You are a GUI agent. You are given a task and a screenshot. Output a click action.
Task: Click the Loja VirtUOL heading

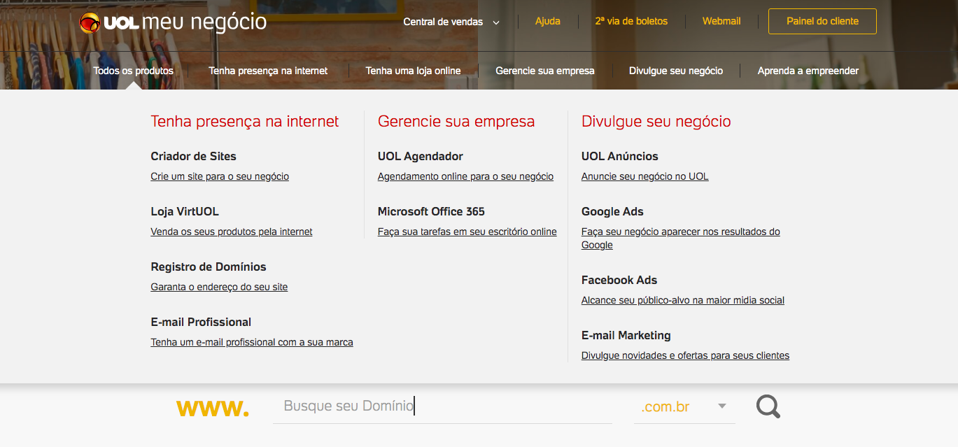coord(185,211)
